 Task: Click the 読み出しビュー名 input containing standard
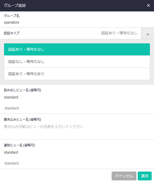[77, 97]
